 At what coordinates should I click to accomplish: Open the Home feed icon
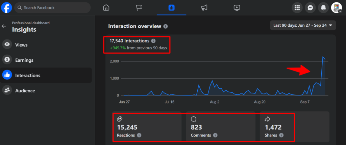pyautogui.click(x=106, y=7)
